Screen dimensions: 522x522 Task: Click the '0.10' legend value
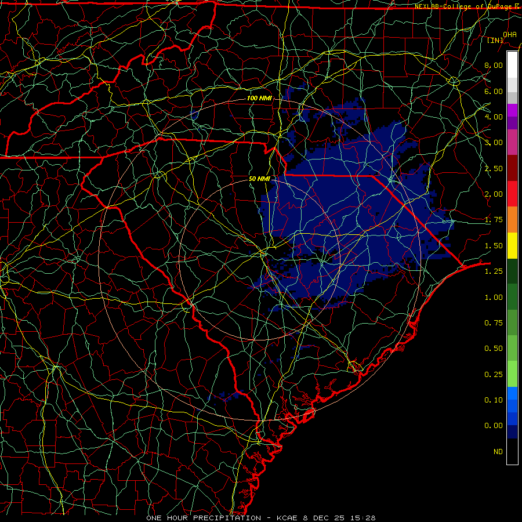tap(494, 400)
